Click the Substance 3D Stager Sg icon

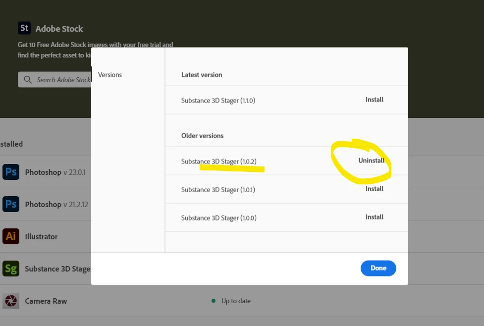point(11,269)
